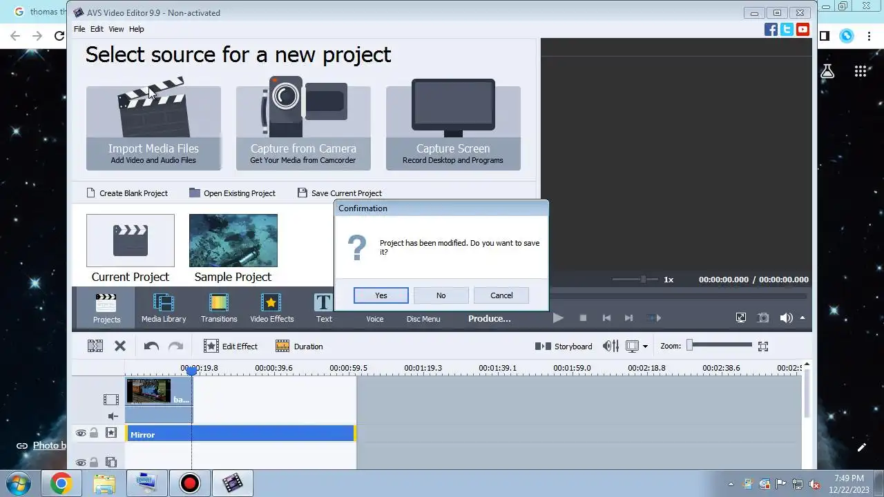Image resolution: width=884 pixels, height=497 pixels.
Task: Play the preview video
Action: click(558, 318)
